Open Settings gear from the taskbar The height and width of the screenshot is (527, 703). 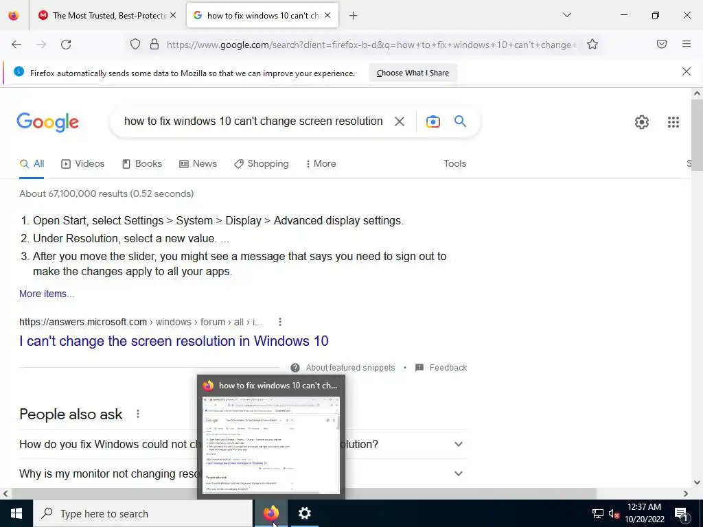tap(304, 513)
